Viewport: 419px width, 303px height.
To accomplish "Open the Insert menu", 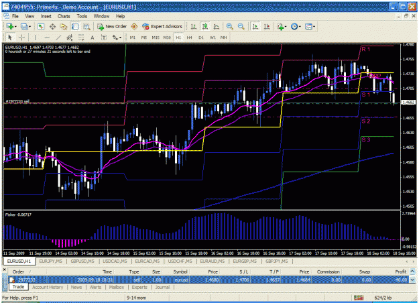I will pos(46,16).
